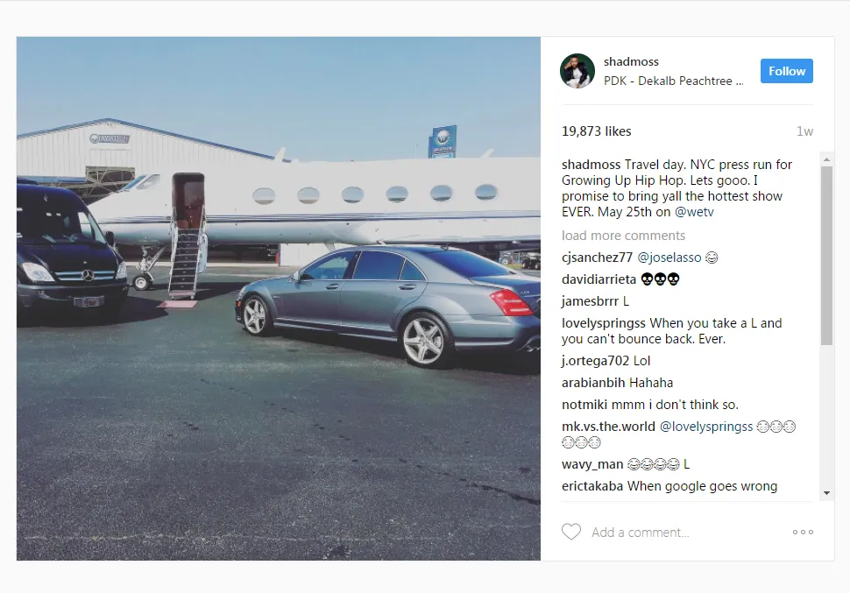Click scrollbar down arrow in comments
The height and width of the screenshot is (593, 850).
pos(826,493)
